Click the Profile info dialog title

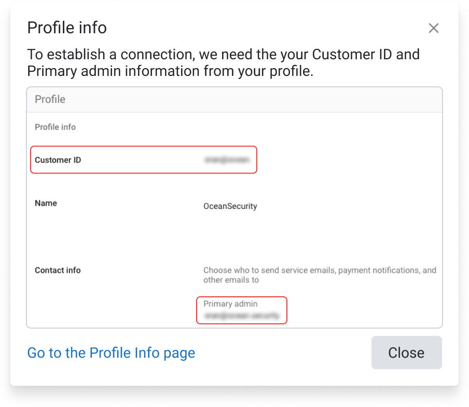coord(67,28)
